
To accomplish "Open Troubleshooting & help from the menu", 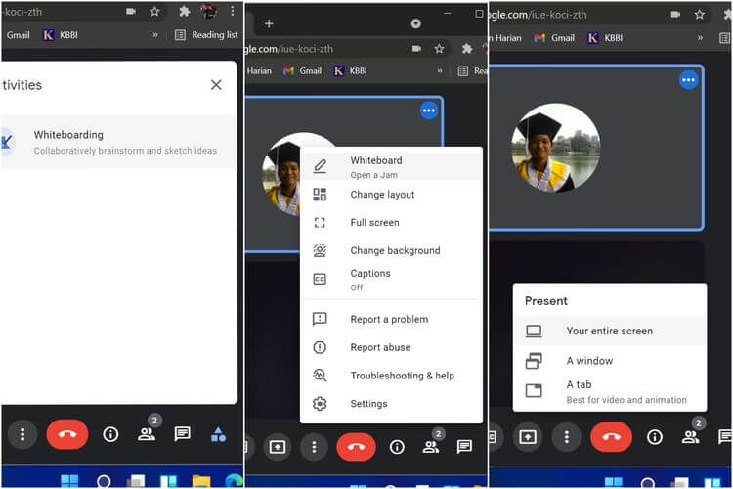I will [x=391, y=376].
